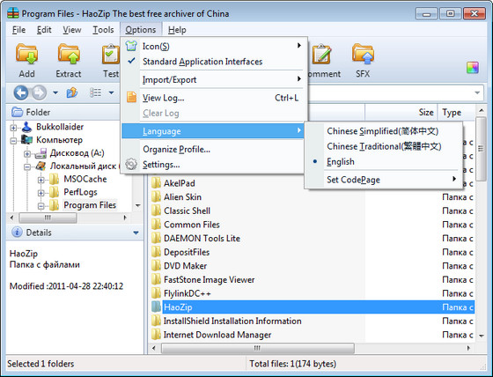Click the Extract toolbar icon
This screenshot has height=377, width=493.
pos(69,54)
